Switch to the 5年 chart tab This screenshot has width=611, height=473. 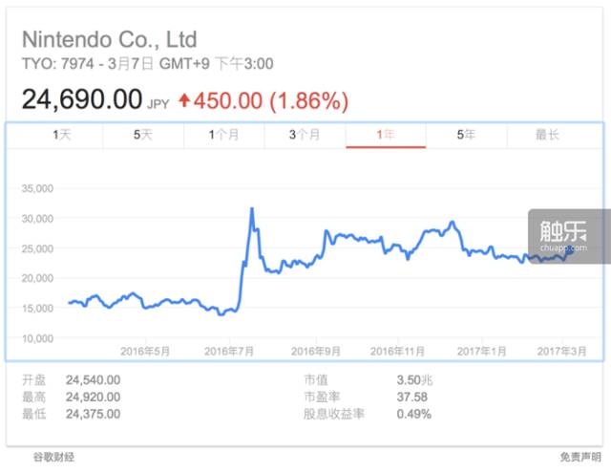pos(467,135)
